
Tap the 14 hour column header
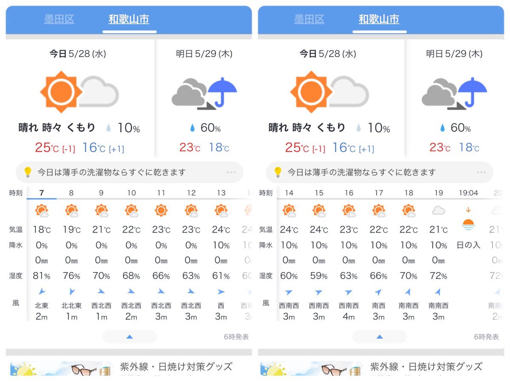coord(289,193)
